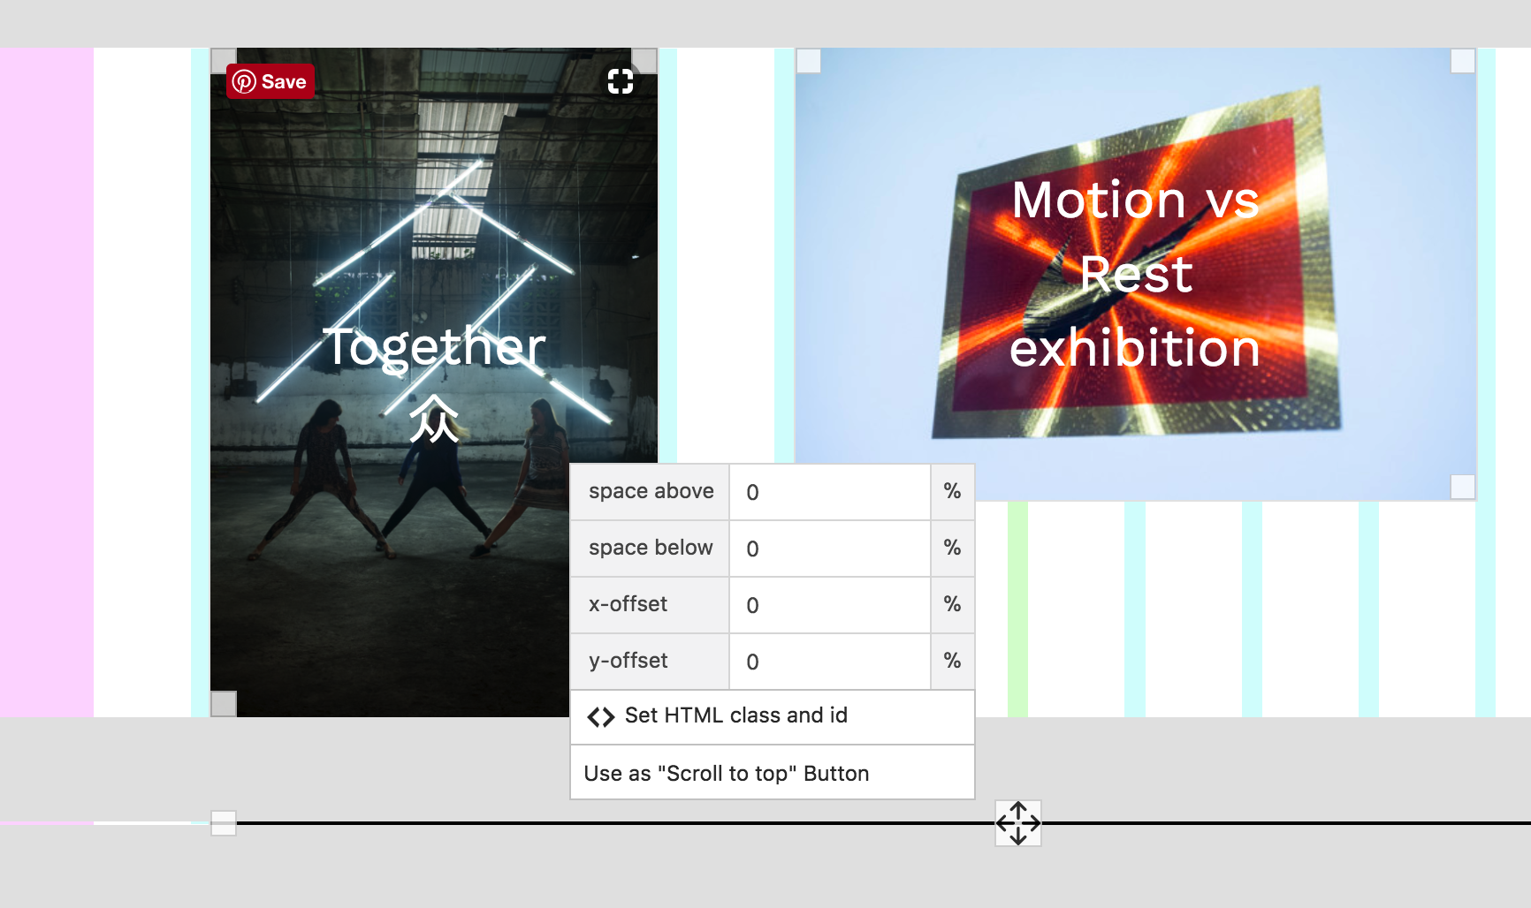Viewport: 1531px width, 908px height.
Task: Toggle the % unit for space above
Action: pos(952,491)
